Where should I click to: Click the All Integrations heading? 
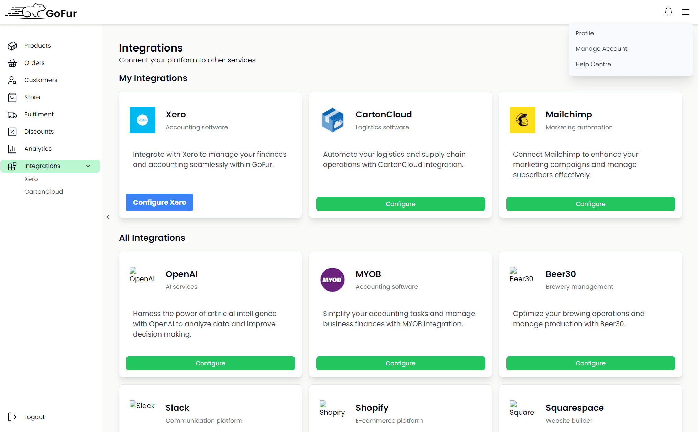pyautogui.click(x=152, y=238)
